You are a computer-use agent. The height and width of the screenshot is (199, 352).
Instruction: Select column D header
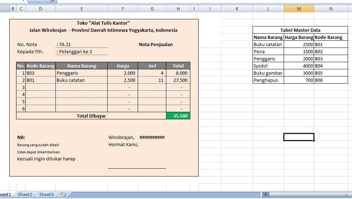(41, 9)
